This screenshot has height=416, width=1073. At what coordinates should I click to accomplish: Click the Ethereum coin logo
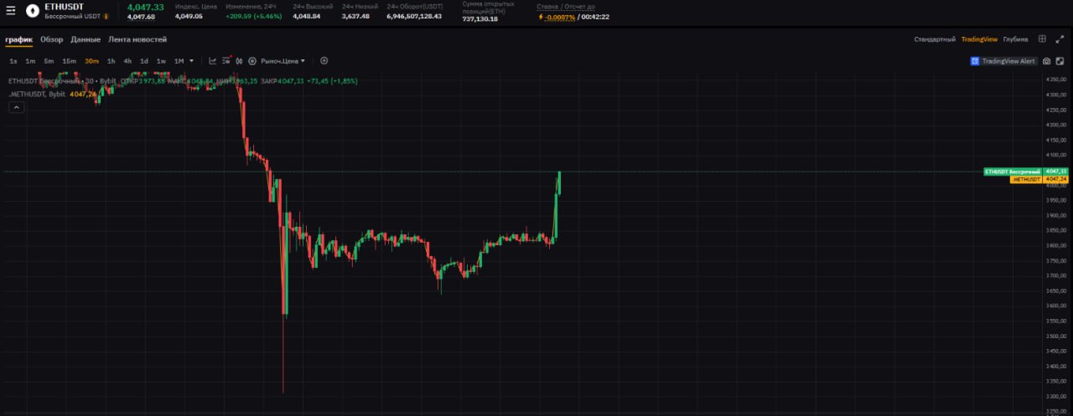click(x=32, y=11)
